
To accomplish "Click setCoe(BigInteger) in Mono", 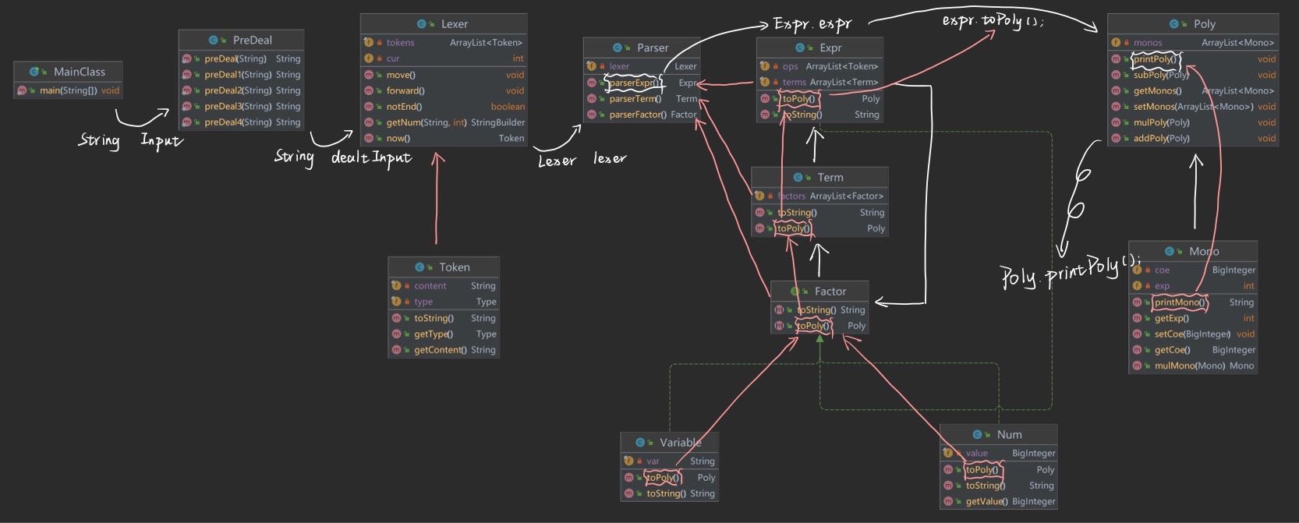I will (1193, 334).
